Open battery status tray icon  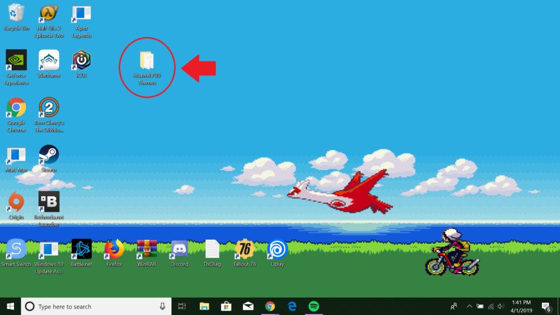point(480,307)
